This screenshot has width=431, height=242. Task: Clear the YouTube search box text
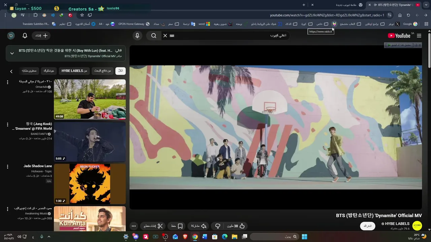click(x=165, y=36)
